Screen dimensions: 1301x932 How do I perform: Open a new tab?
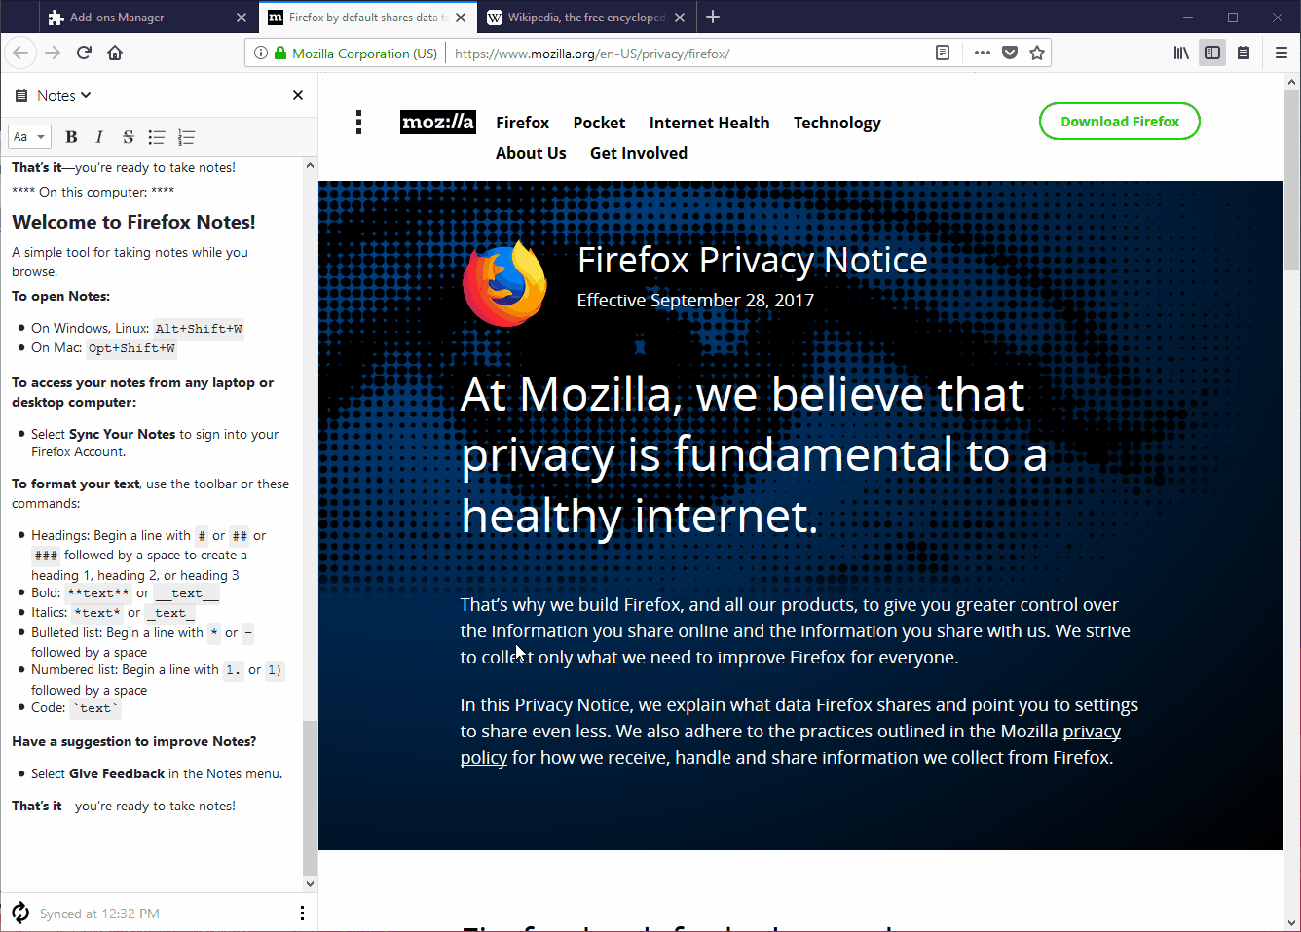click(713, 17)
